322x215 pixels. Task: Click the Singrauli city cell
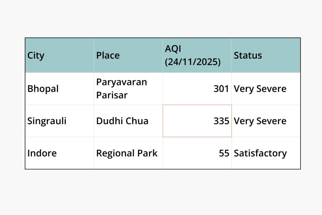click(x=47, y=121)
